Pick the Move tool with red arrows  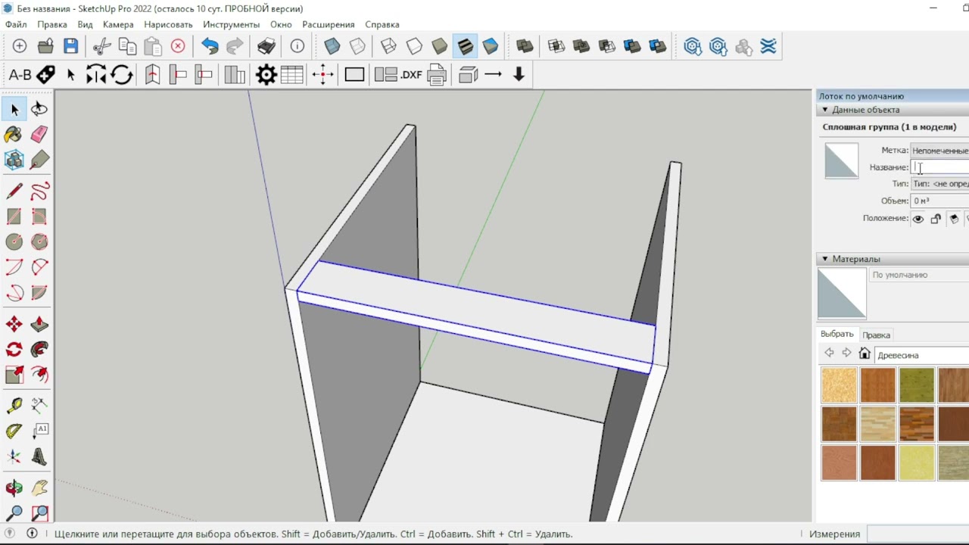14,325
